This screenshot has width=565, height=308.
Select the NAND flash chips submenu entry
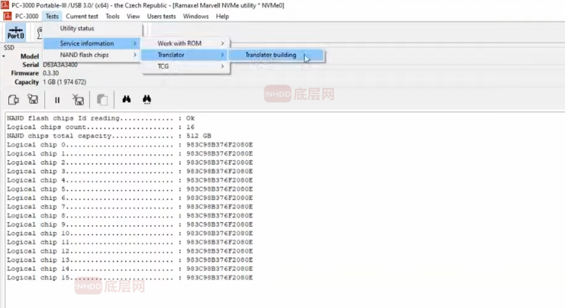tap(92, 55)
